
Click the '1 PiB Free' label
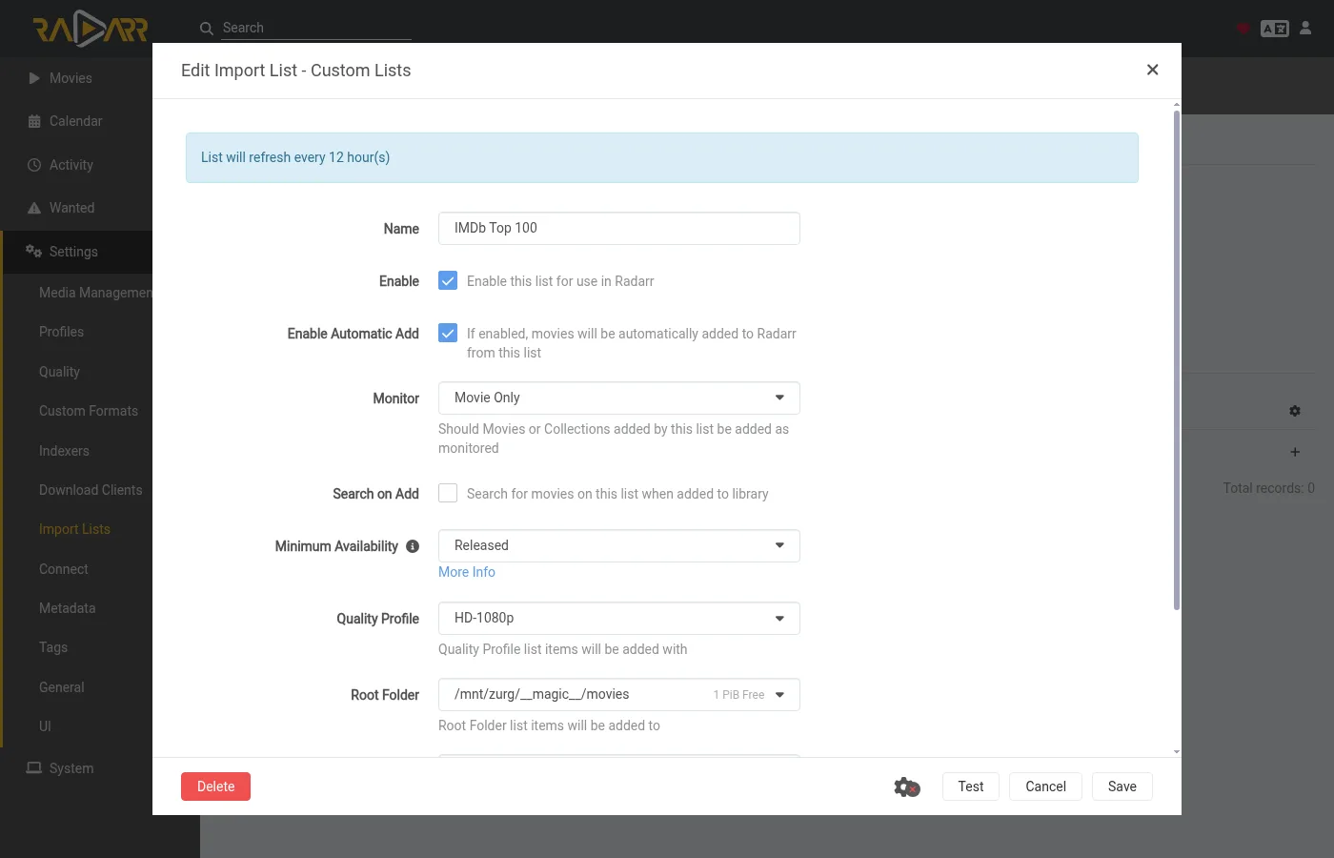coord(738,695)
